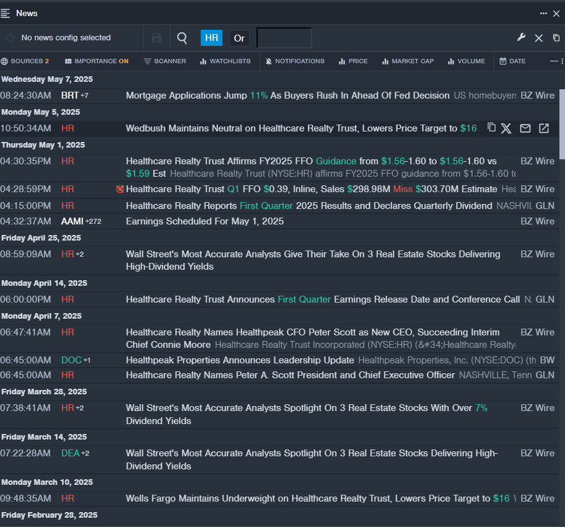The width and height of the screenshot is (565, 527).
Task: Click BZ Wire source on Mortgage Applications row
Action: [538, 95]
